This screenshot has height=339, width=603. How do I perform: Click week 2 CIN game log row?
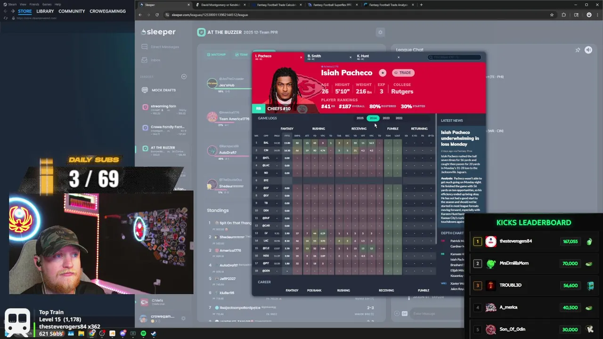pyautogui.click(x=344, y=150)
